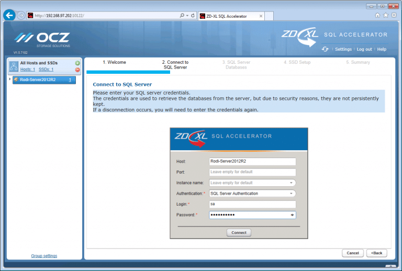Click the browser address bar URL
402x271 pixels.
tap(59, 16)
